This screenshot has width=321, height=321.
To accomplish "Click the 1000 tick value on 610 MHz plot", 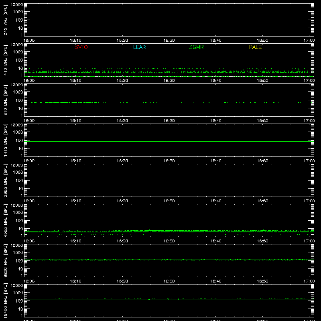I will point(18,92).
